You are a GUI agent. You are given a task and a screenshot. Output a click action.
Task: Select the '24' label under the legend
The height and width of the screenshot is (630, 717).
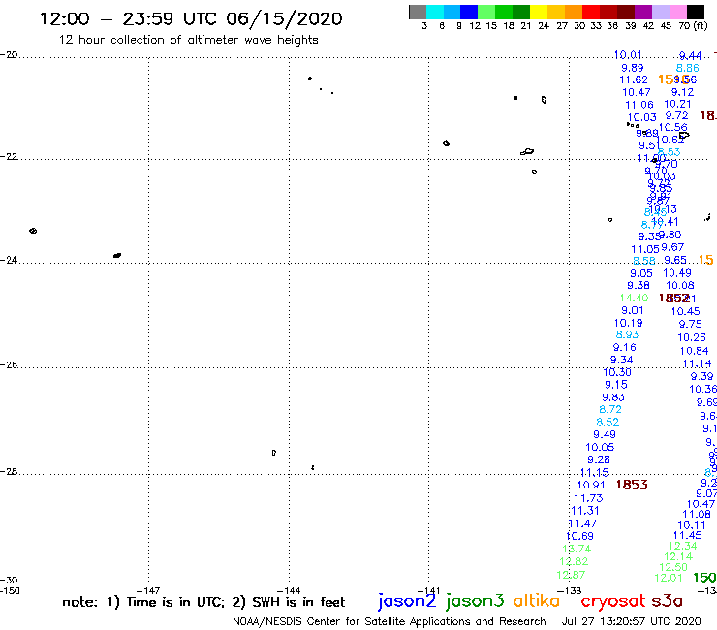(x=544, y=26)
